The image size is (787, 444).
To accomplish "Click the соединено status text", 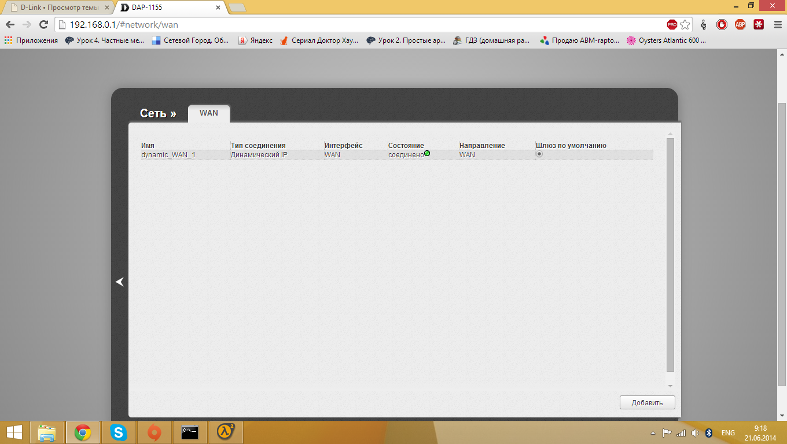I will tap(406, 155).
